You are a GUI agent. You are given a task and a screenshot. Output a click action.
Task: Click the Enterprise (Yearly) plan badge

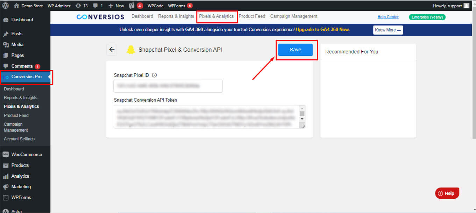tap(427, 17)
